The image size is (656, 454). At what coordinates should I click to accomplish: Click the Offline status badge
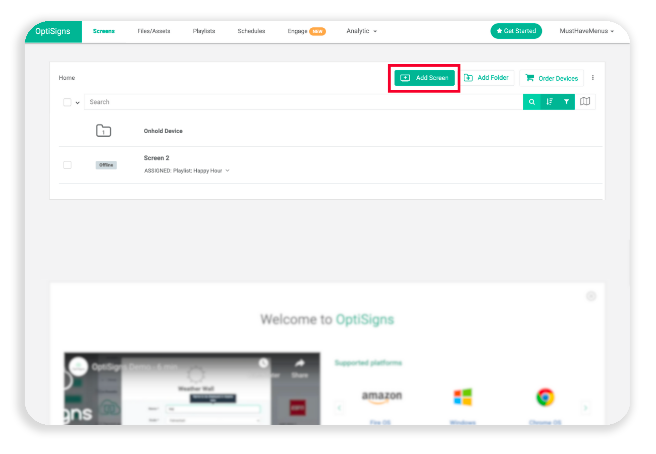tap(106, 165)
